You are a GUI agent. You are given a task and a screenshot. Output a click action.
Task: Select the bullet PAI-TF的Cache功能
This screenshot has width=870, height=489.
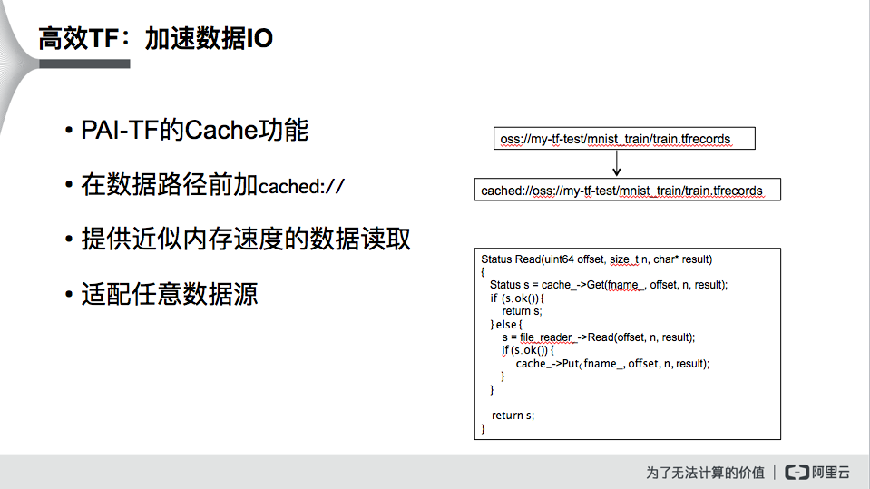pos(194,131)
